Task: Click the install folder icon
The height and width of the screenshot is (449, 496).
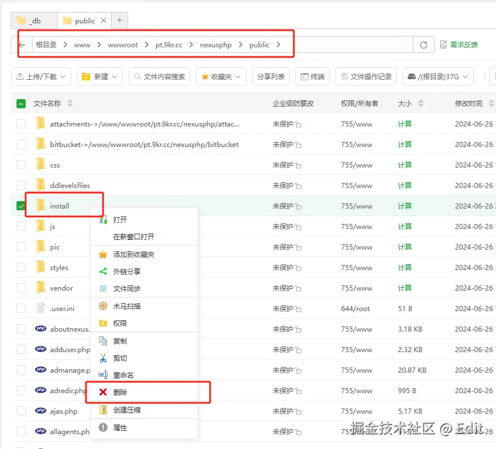Action: 40,206
